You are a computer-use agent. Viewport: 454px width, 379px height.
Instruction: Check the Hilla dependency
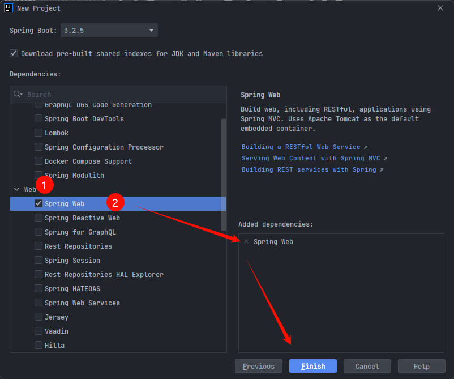point(38,346)
